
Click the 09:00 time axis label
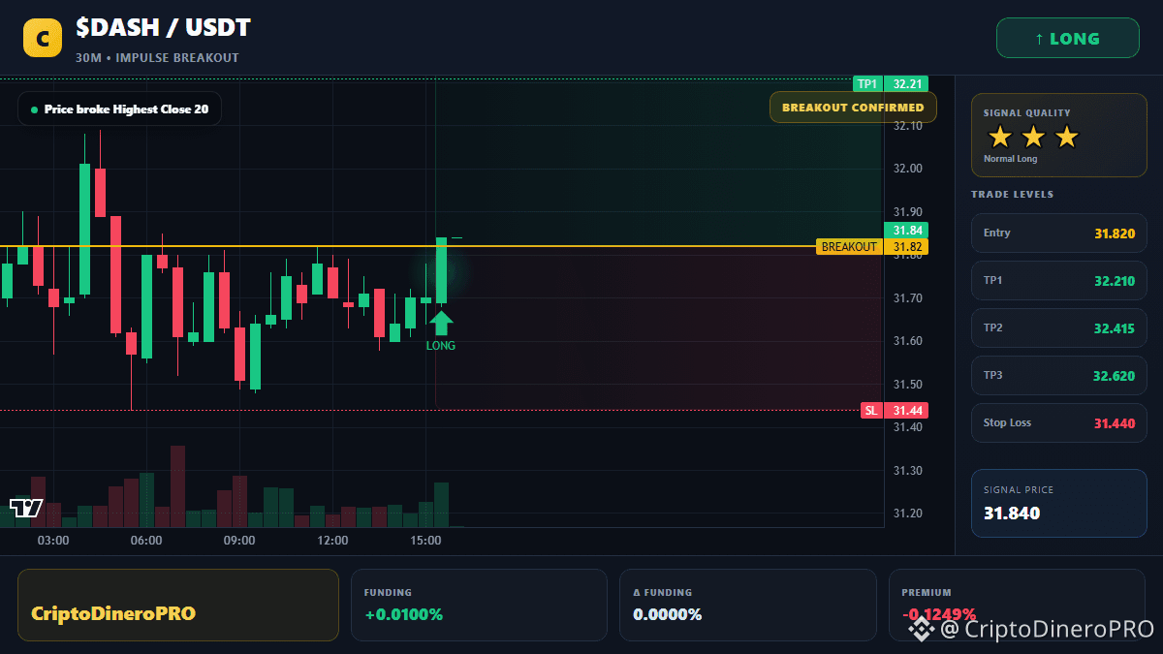(x=239, y=541)
